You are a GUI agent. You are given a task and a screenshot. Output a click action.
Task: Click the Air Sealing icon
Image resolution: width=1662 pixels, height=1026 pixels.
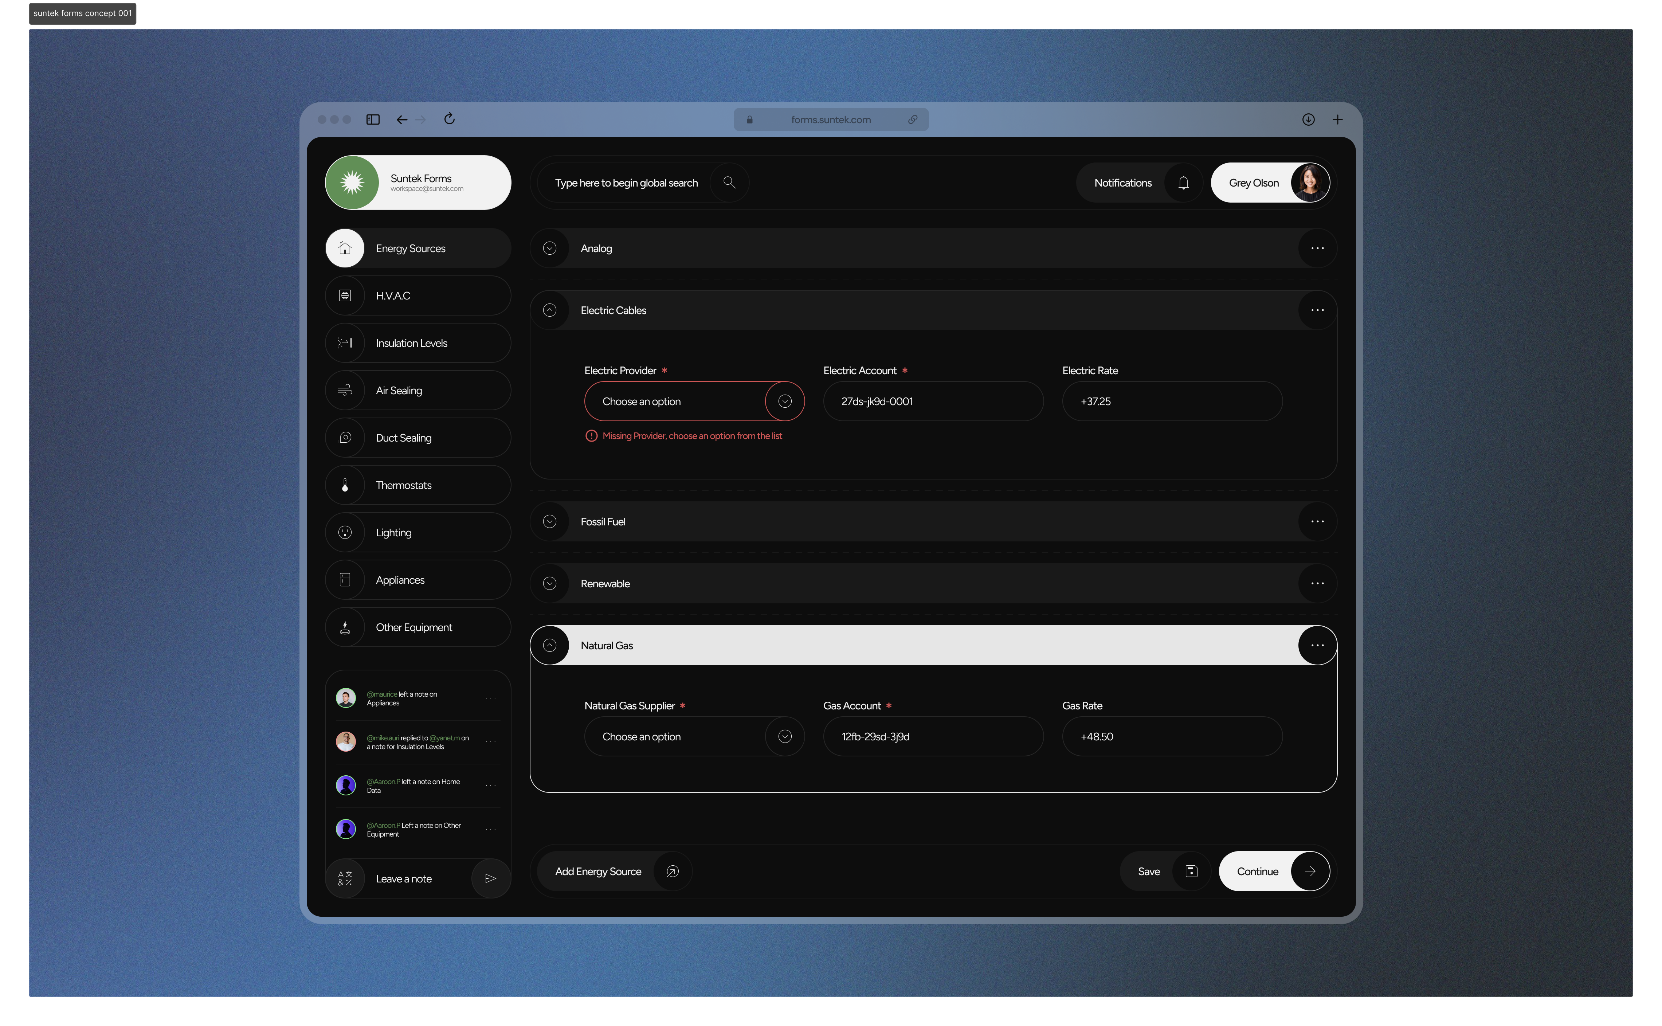click(345, 390)
